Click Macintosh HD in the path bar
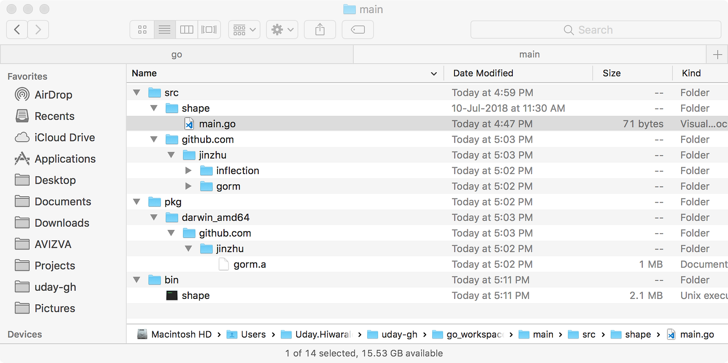728x363 pixels. tap(174, 334)
